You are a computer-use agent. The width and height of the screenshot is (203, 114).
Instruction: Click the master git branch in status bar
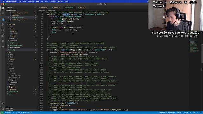8,113
